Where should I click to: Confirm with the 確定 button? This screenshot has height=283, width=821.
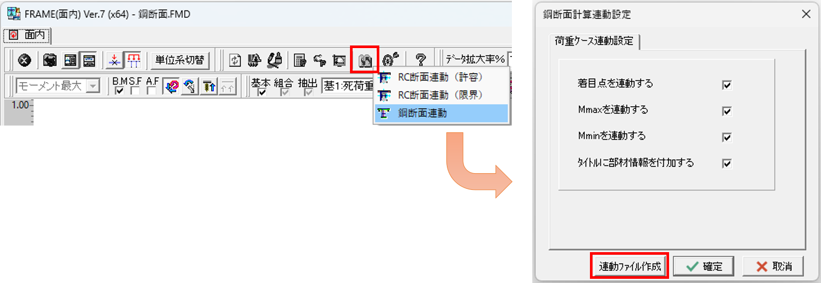click(x=704, y=266)
